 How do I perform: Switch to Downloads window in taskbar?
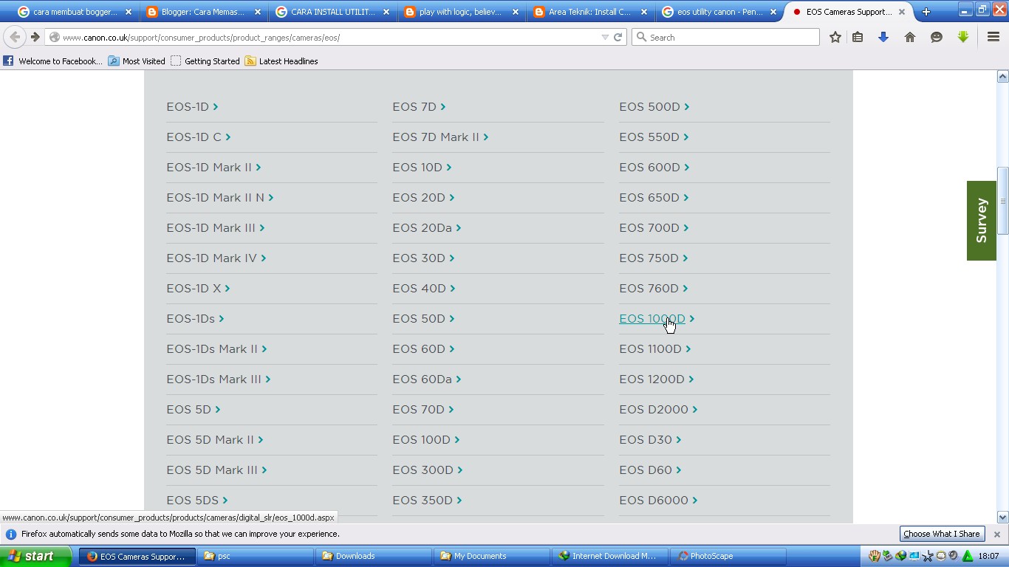[374, 556]
